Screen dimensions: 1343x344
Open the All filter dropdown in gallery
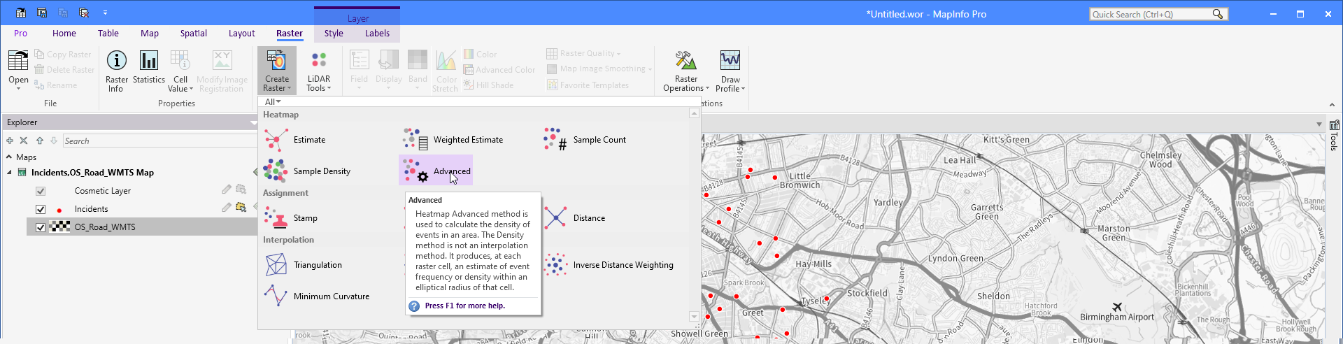tap(273, 102)
